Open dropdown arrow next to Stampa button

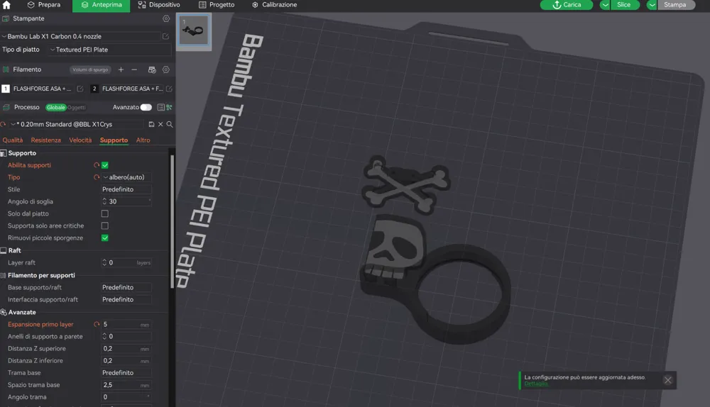652,5
